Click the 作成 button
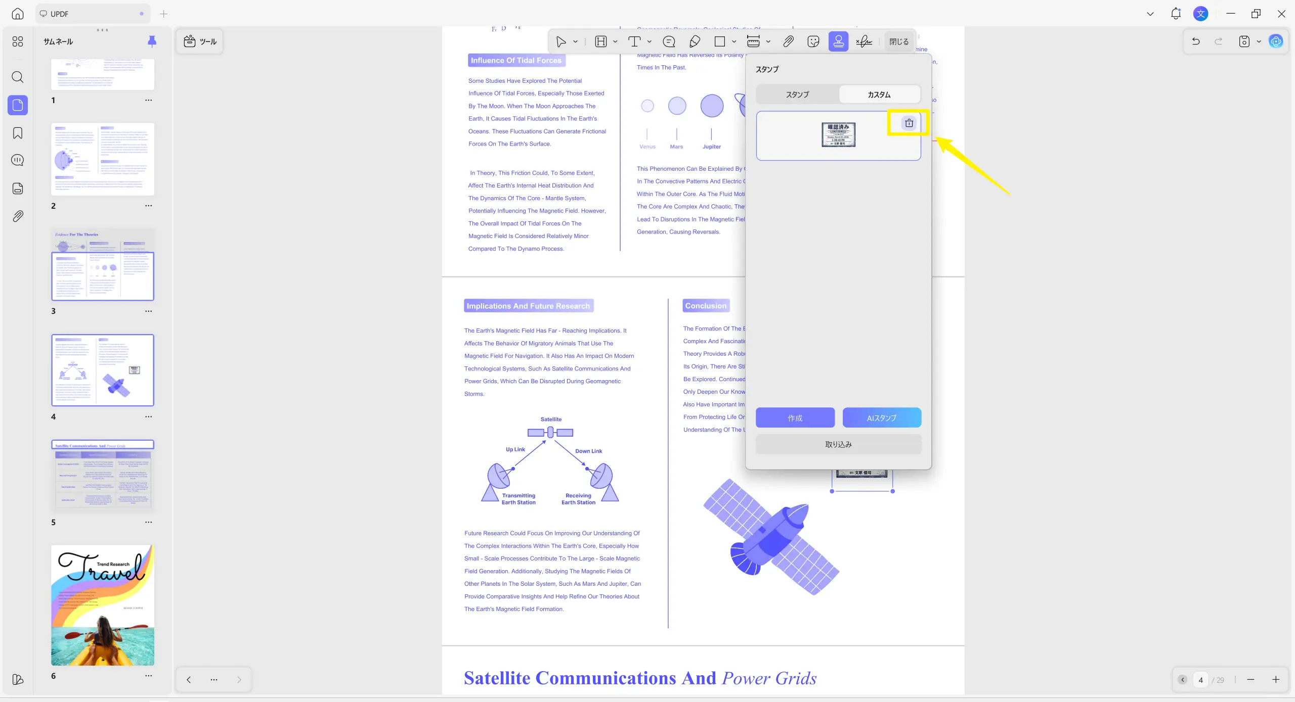Image resolution: width=1295 pixels, height=702 pixels. click(x=795, y=418)
